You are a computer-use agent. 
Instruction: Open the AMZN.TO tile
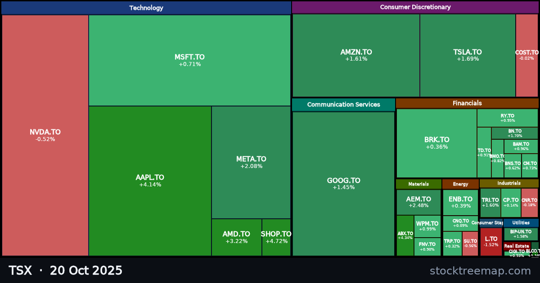(x=356, y=55)
